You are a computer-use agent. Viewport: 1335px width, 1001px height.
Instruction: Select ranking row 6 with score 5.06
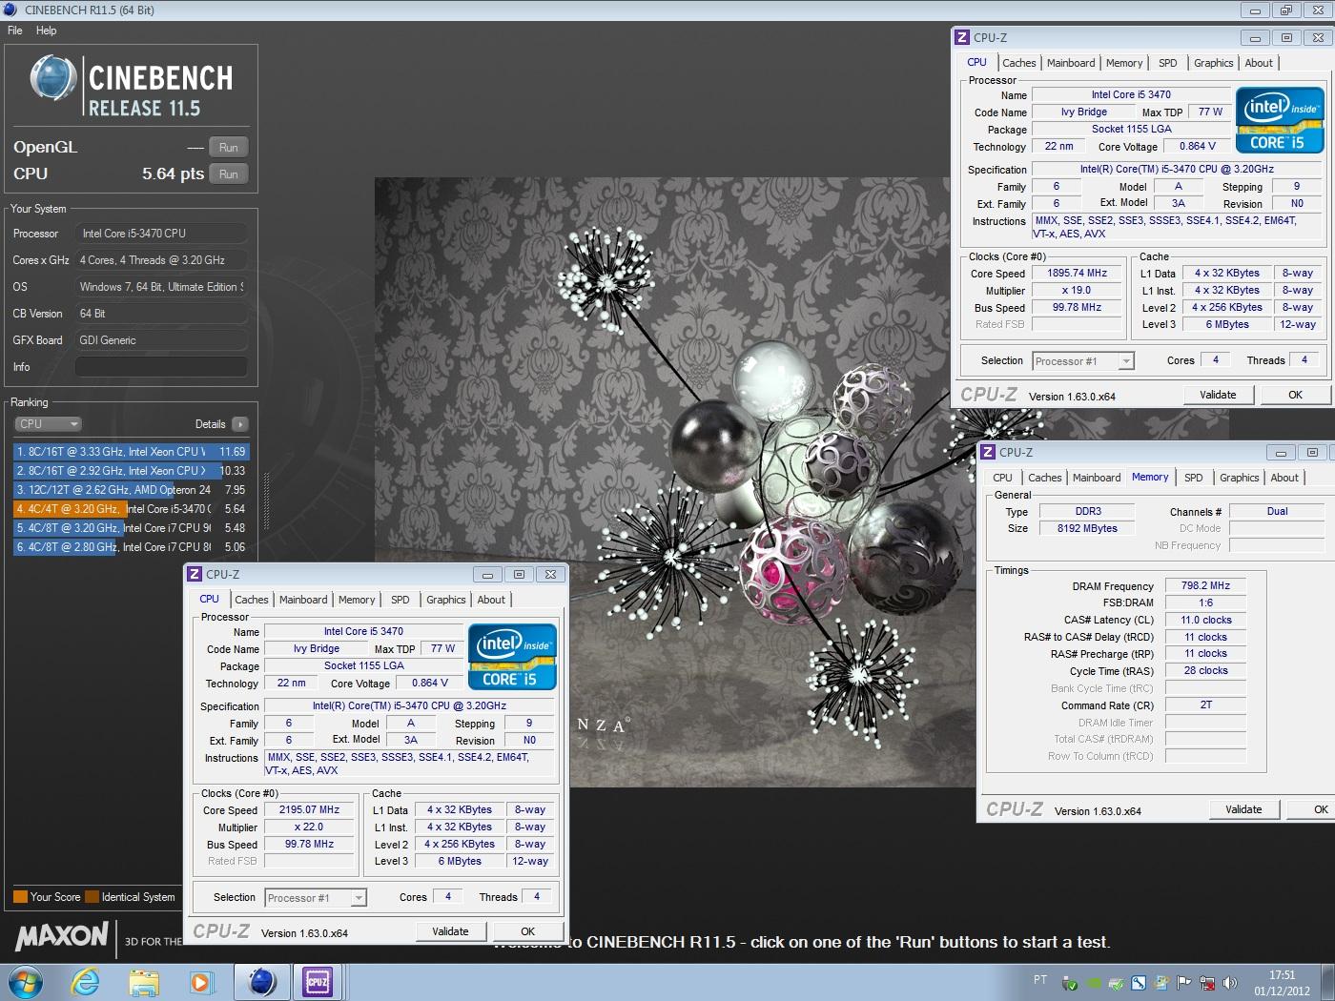[132, 547]
